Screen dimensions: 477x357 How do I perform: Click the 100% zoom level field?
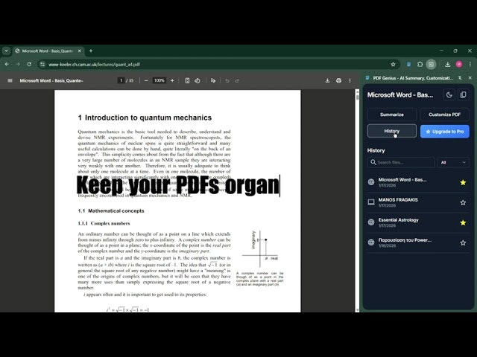click(x=159, y=80)
